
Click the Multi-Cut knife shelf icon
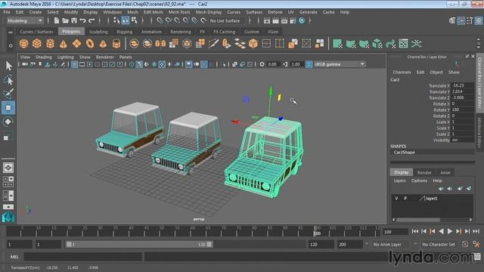tap(213, 44)
